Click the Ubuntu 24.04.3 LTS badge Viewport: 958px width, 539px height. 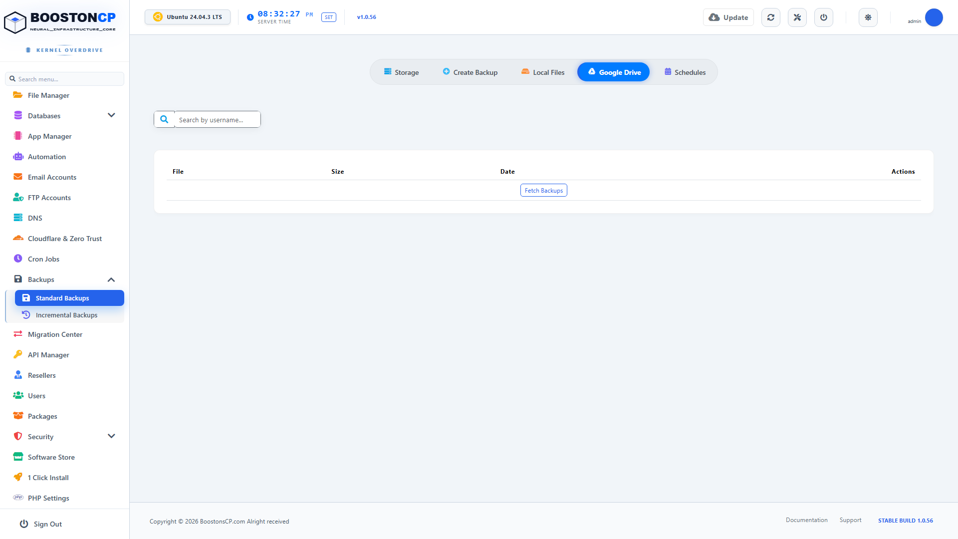[188, 17]
